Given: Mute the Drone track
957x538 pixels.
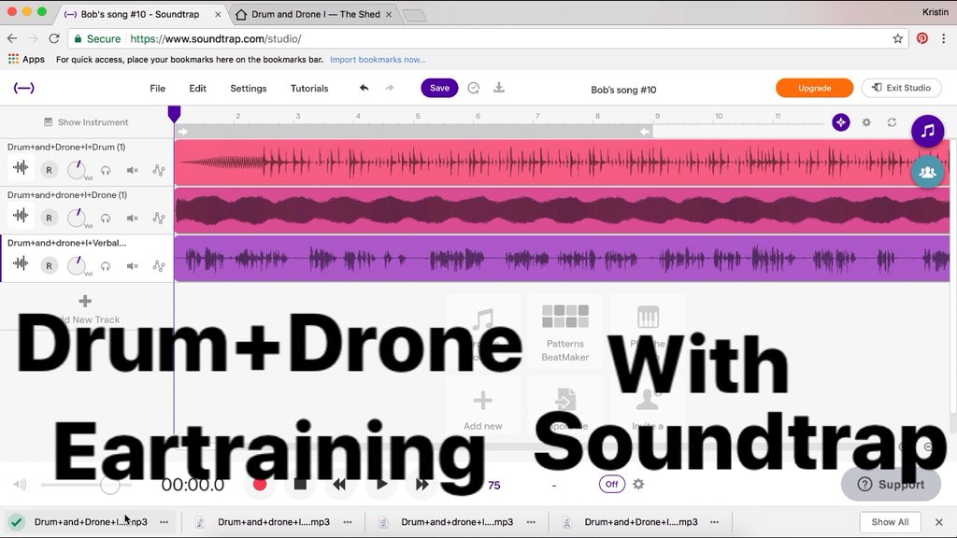Looking at the screenshot, I should coord(133,218).
